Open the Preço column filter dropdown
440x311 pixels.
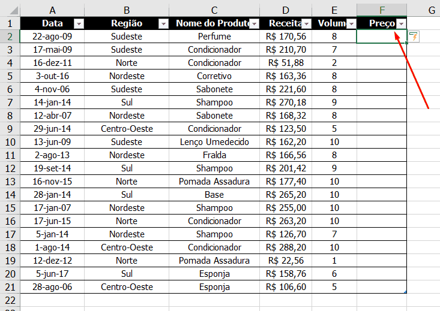pos(400,23)
